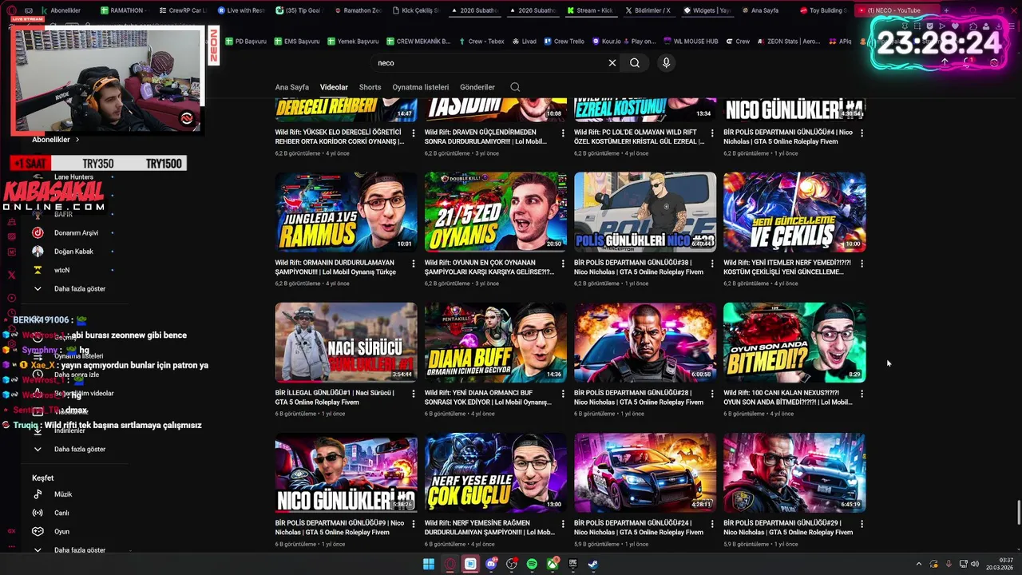Open title 'BİR İLLEGAL GÜNLÜĞÜ#1 | Naci Sürücü'
This screenshot has height=575, width=1022.
(335, 397)
